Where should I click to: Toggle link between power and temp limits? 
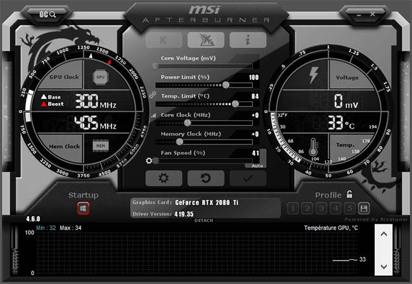(x=151, y=94)
